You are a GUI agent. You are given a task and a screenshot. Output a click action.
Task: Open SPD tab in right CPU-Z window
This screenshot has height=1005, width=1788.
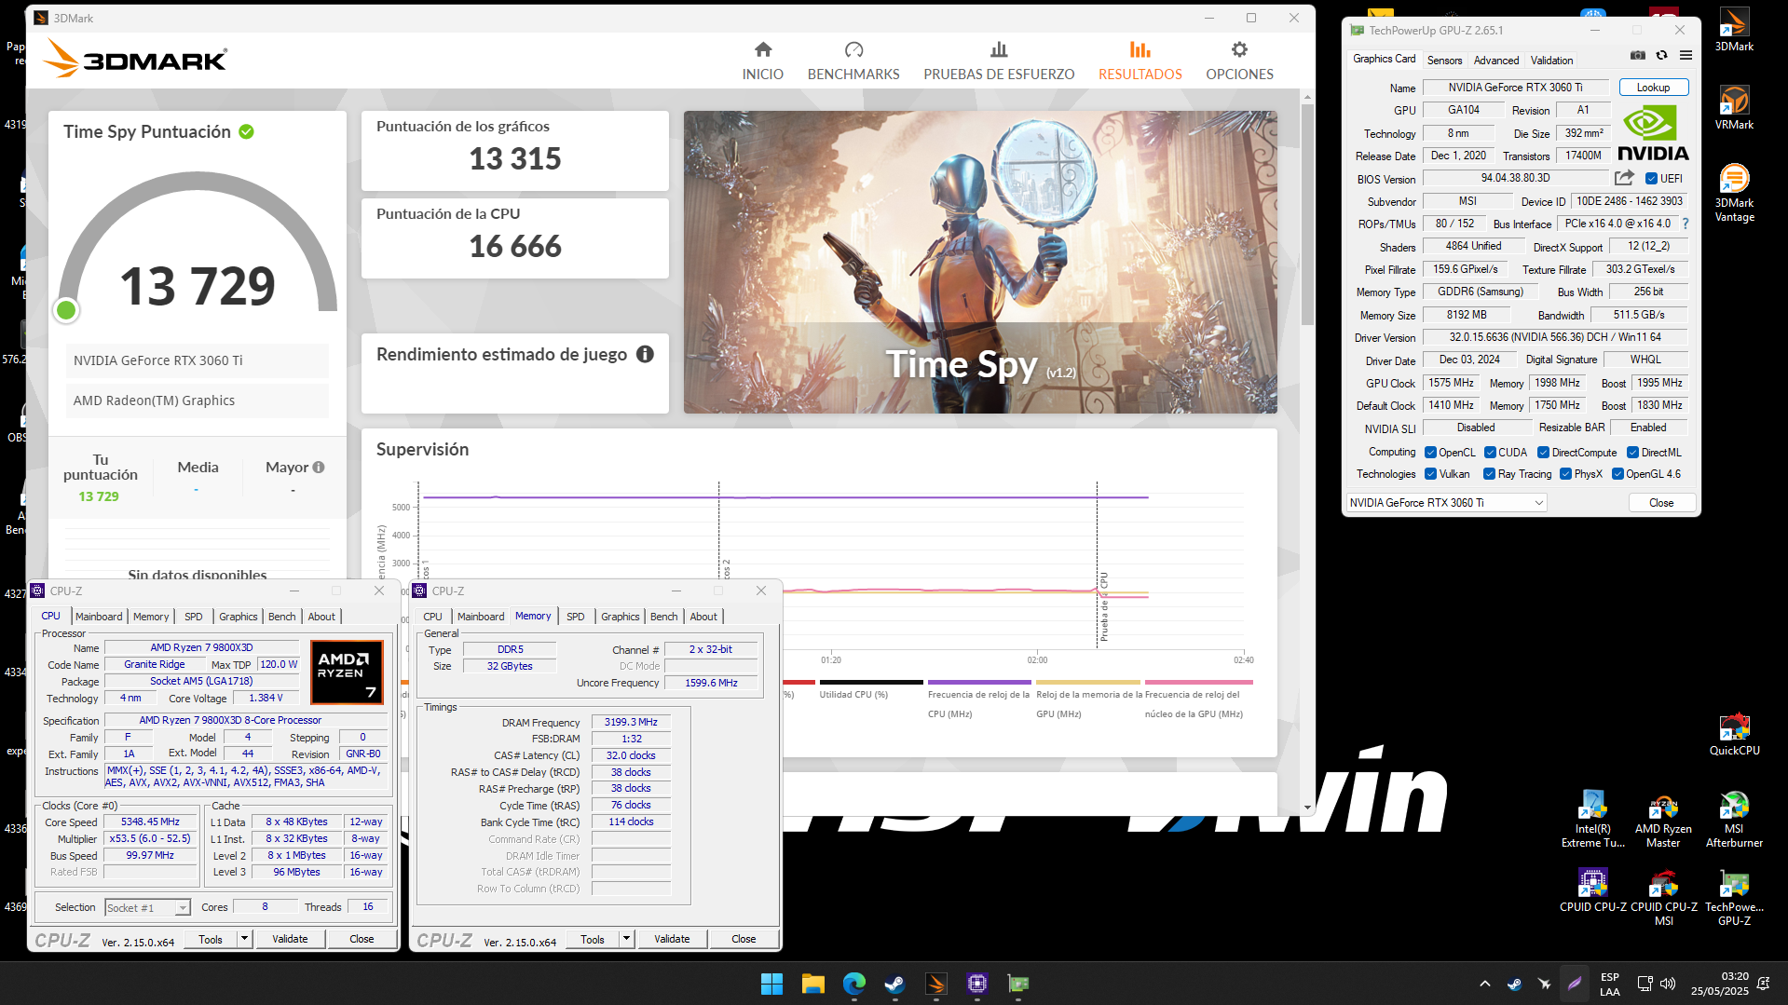click(x=575, y=617)
